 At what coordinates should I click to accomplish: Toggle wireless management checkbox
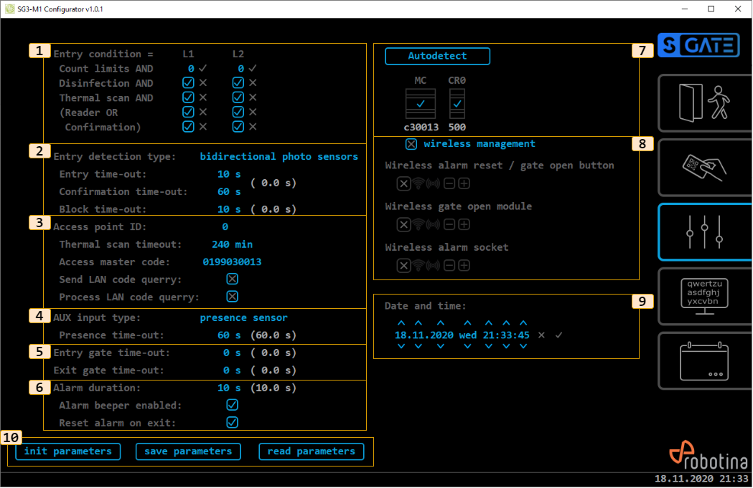[x=411, y=144]
